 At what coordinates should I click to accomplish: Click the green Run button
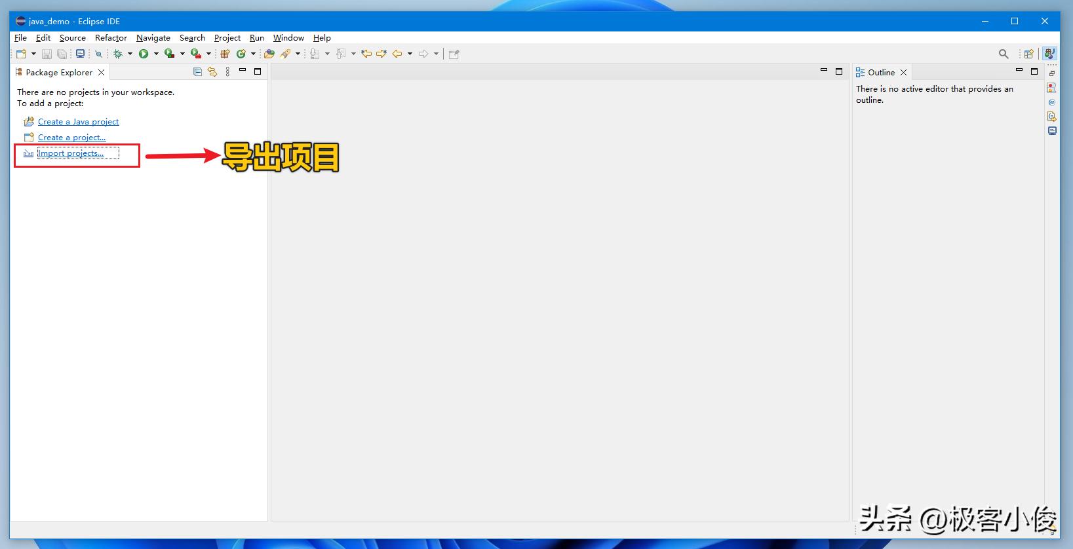(144, 54)
